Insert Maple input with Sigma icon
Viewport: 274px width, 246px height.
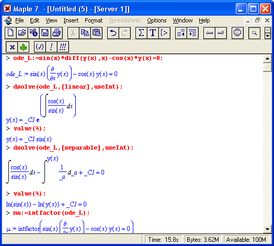(141, 33)
